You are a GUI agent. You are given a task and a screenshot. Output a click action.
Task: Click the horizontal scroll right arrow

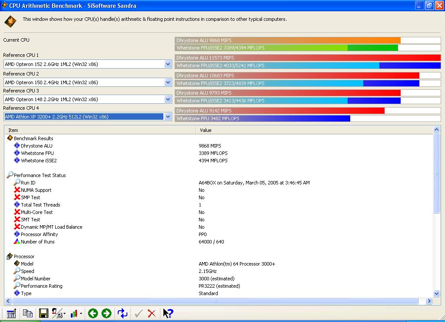(x=429, y=301)
